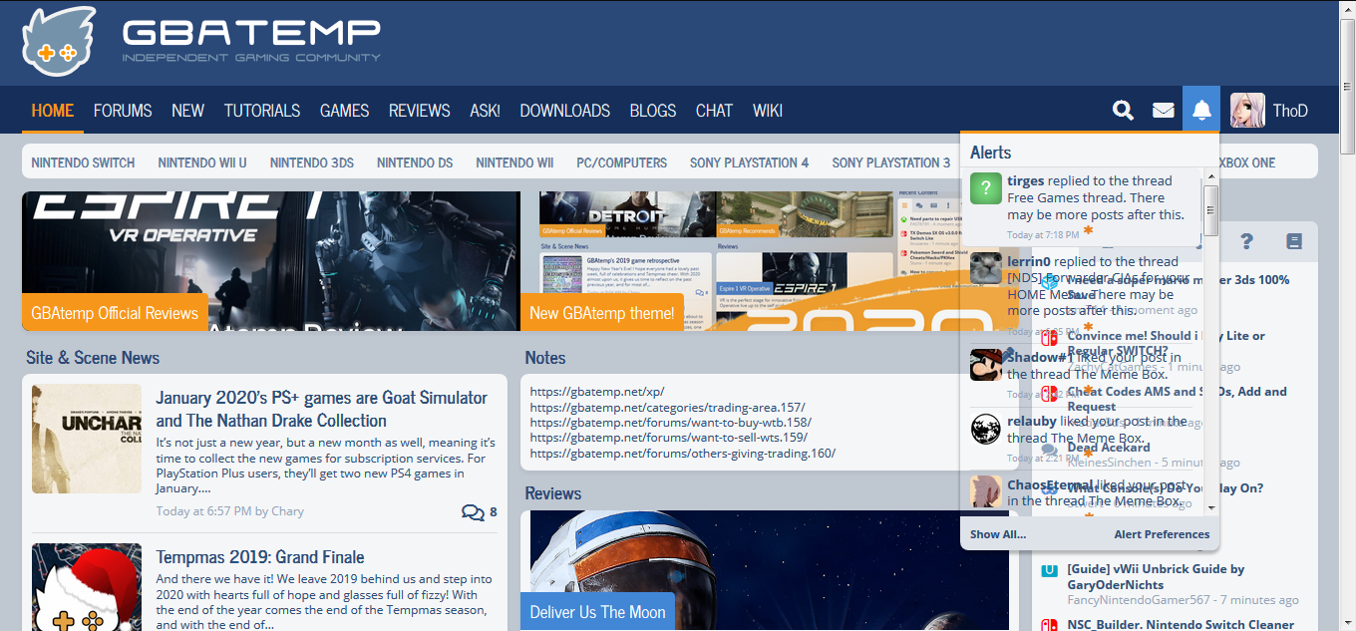Click Switch icon beside NSC_Builder thread
This screenshot has width=1356, height=631.
1049,625
